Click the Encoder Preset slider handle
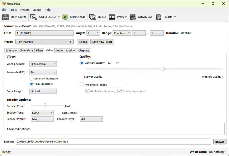229x156 pixels. click(45, 105)
